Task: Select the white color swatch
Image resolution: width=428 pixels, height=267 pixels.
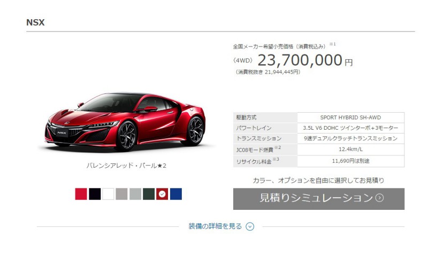Action: 108,194
